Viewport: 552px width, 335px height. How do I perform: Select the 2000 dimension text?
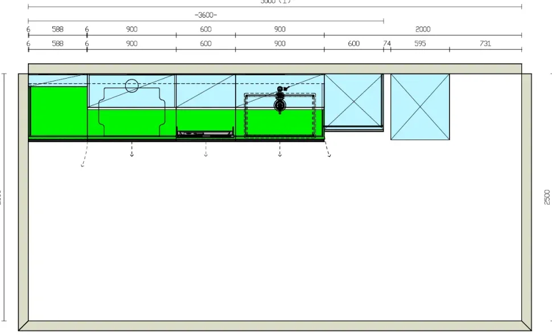point(423,29)
